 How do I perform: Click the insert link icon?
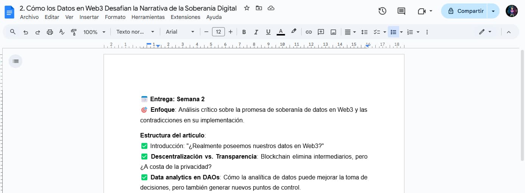coord(308,32)
